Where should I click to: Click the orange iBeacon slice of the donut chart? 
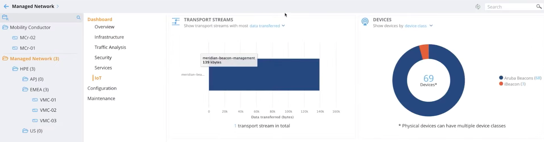(x=424, y=52)
